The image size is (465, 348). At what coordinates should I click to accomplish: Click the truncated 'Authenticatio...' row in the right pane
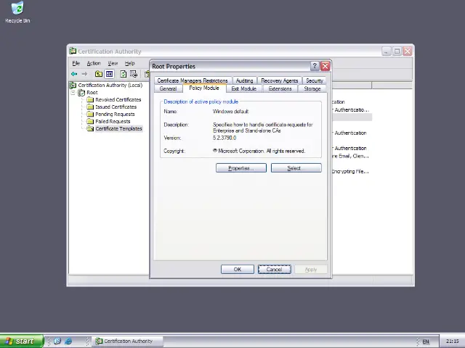(351, 109)
